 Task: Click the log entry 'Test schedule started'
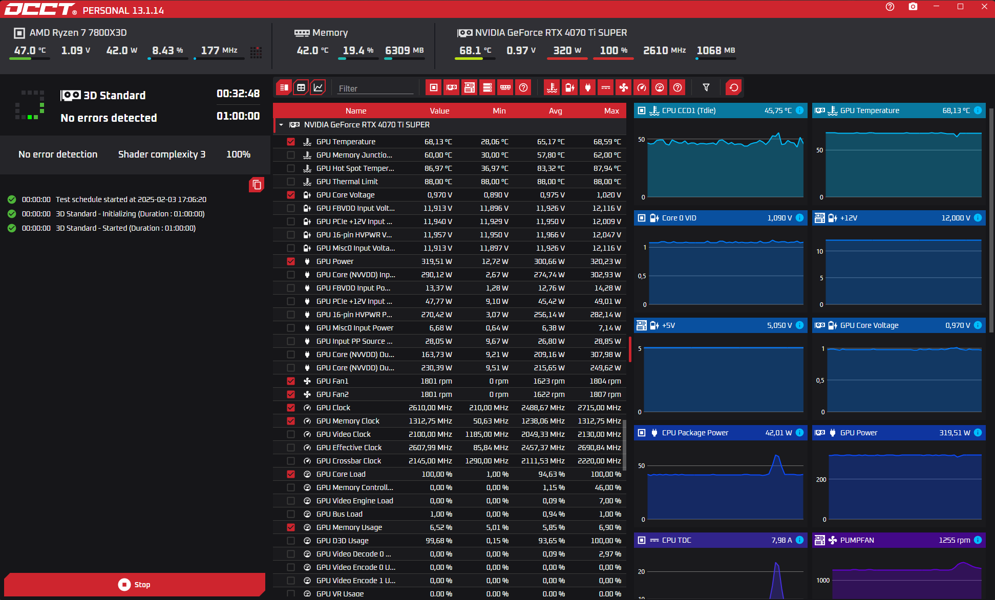point(131,199)
